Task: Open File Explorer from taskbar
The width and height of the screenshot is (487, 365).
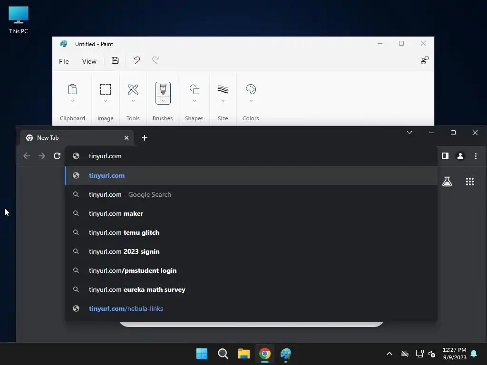Action: click(x=244, y=354)
